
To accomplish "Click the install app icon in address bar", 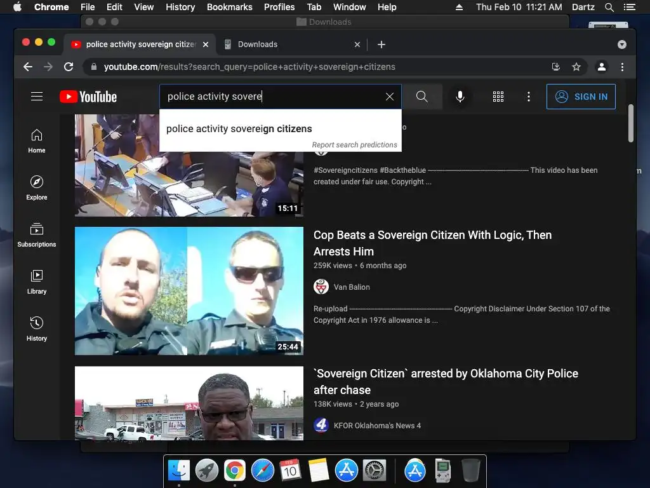I will tap(556, 67).
